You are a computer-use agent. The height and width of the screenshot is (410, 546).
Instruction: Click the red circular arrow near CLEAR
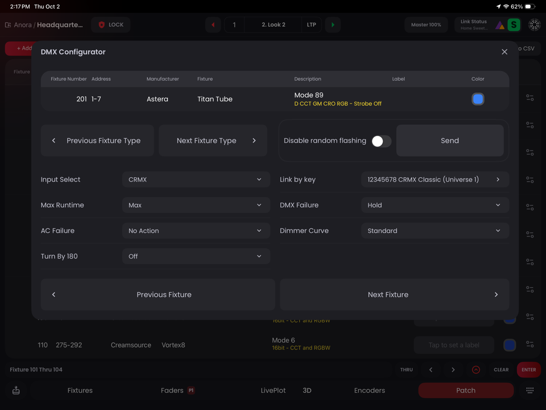tap(476, 369)
